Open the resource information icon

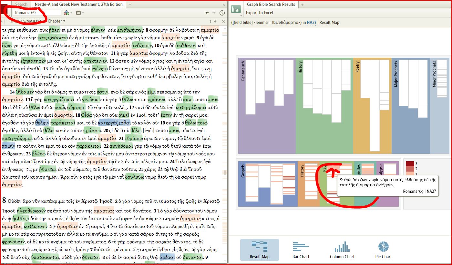(x=222, y=13)
